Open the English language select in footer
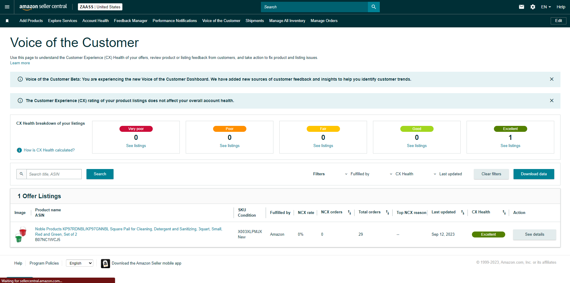This screenshot has height=283, width=570. pyautogui.click(x=80, y=263)
